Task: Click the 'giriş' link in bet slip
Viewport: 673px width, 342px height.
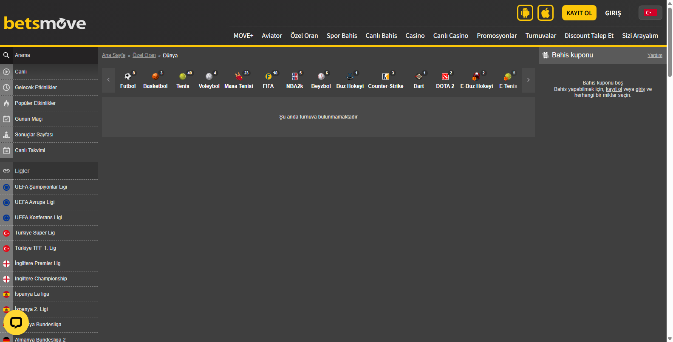Action: 640,89
